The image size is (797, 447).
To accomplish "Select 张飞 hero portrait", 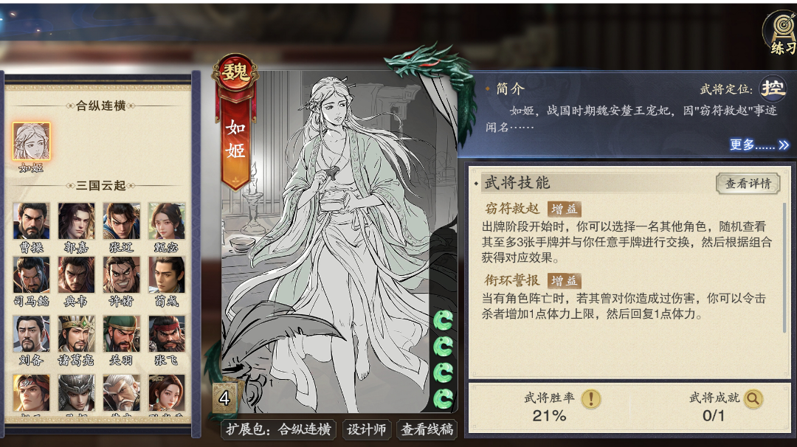I will click(x=167, y=333).
